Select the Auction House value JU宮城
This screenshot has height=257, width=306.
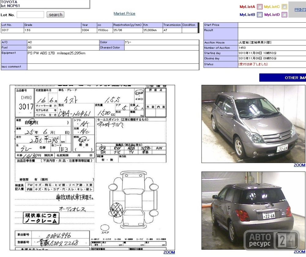pyautogui.click(x=255, y=42)
